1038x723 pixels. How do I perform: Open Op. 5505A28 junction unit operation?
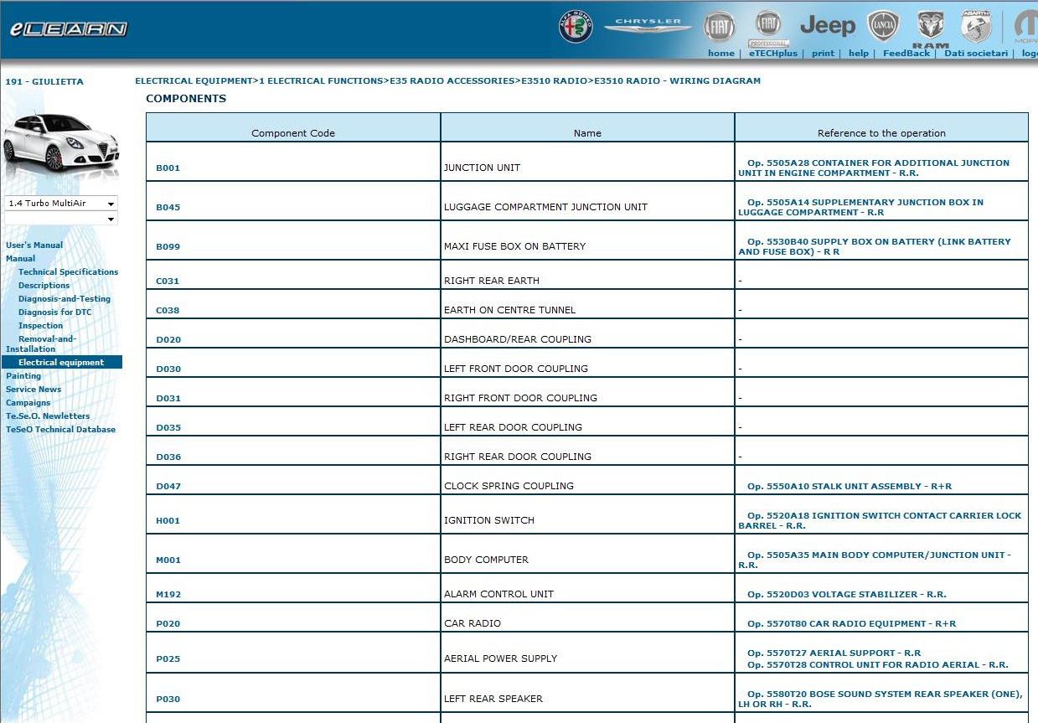click(874, 168)
